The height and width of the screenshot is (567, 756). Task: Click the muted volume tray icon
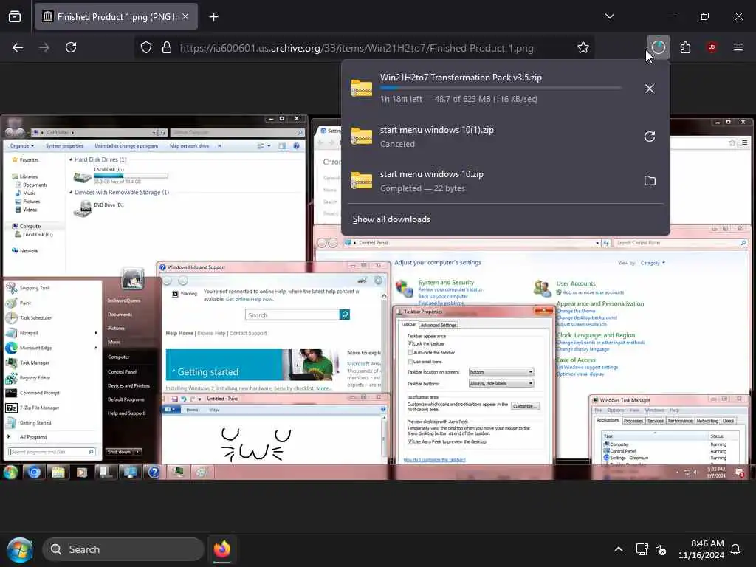point(661,549)
